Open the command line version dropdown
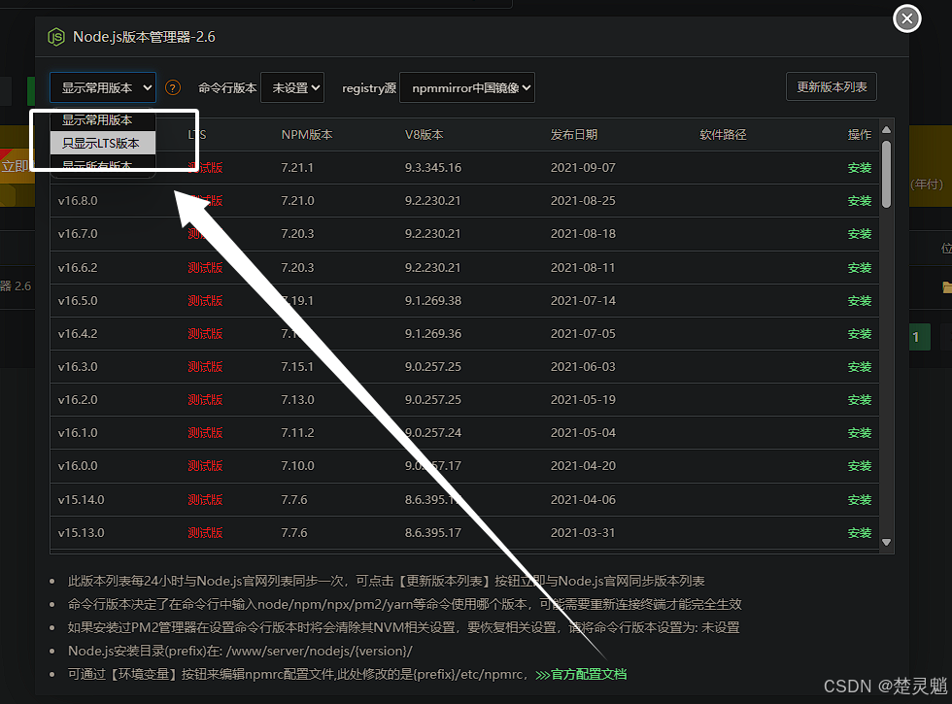Screen dimensions: 952x704 [x=292, y=87]
